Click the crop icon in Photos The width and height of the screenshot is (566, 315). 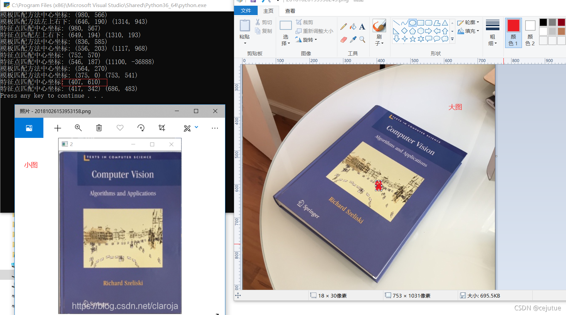coord(162,128)
